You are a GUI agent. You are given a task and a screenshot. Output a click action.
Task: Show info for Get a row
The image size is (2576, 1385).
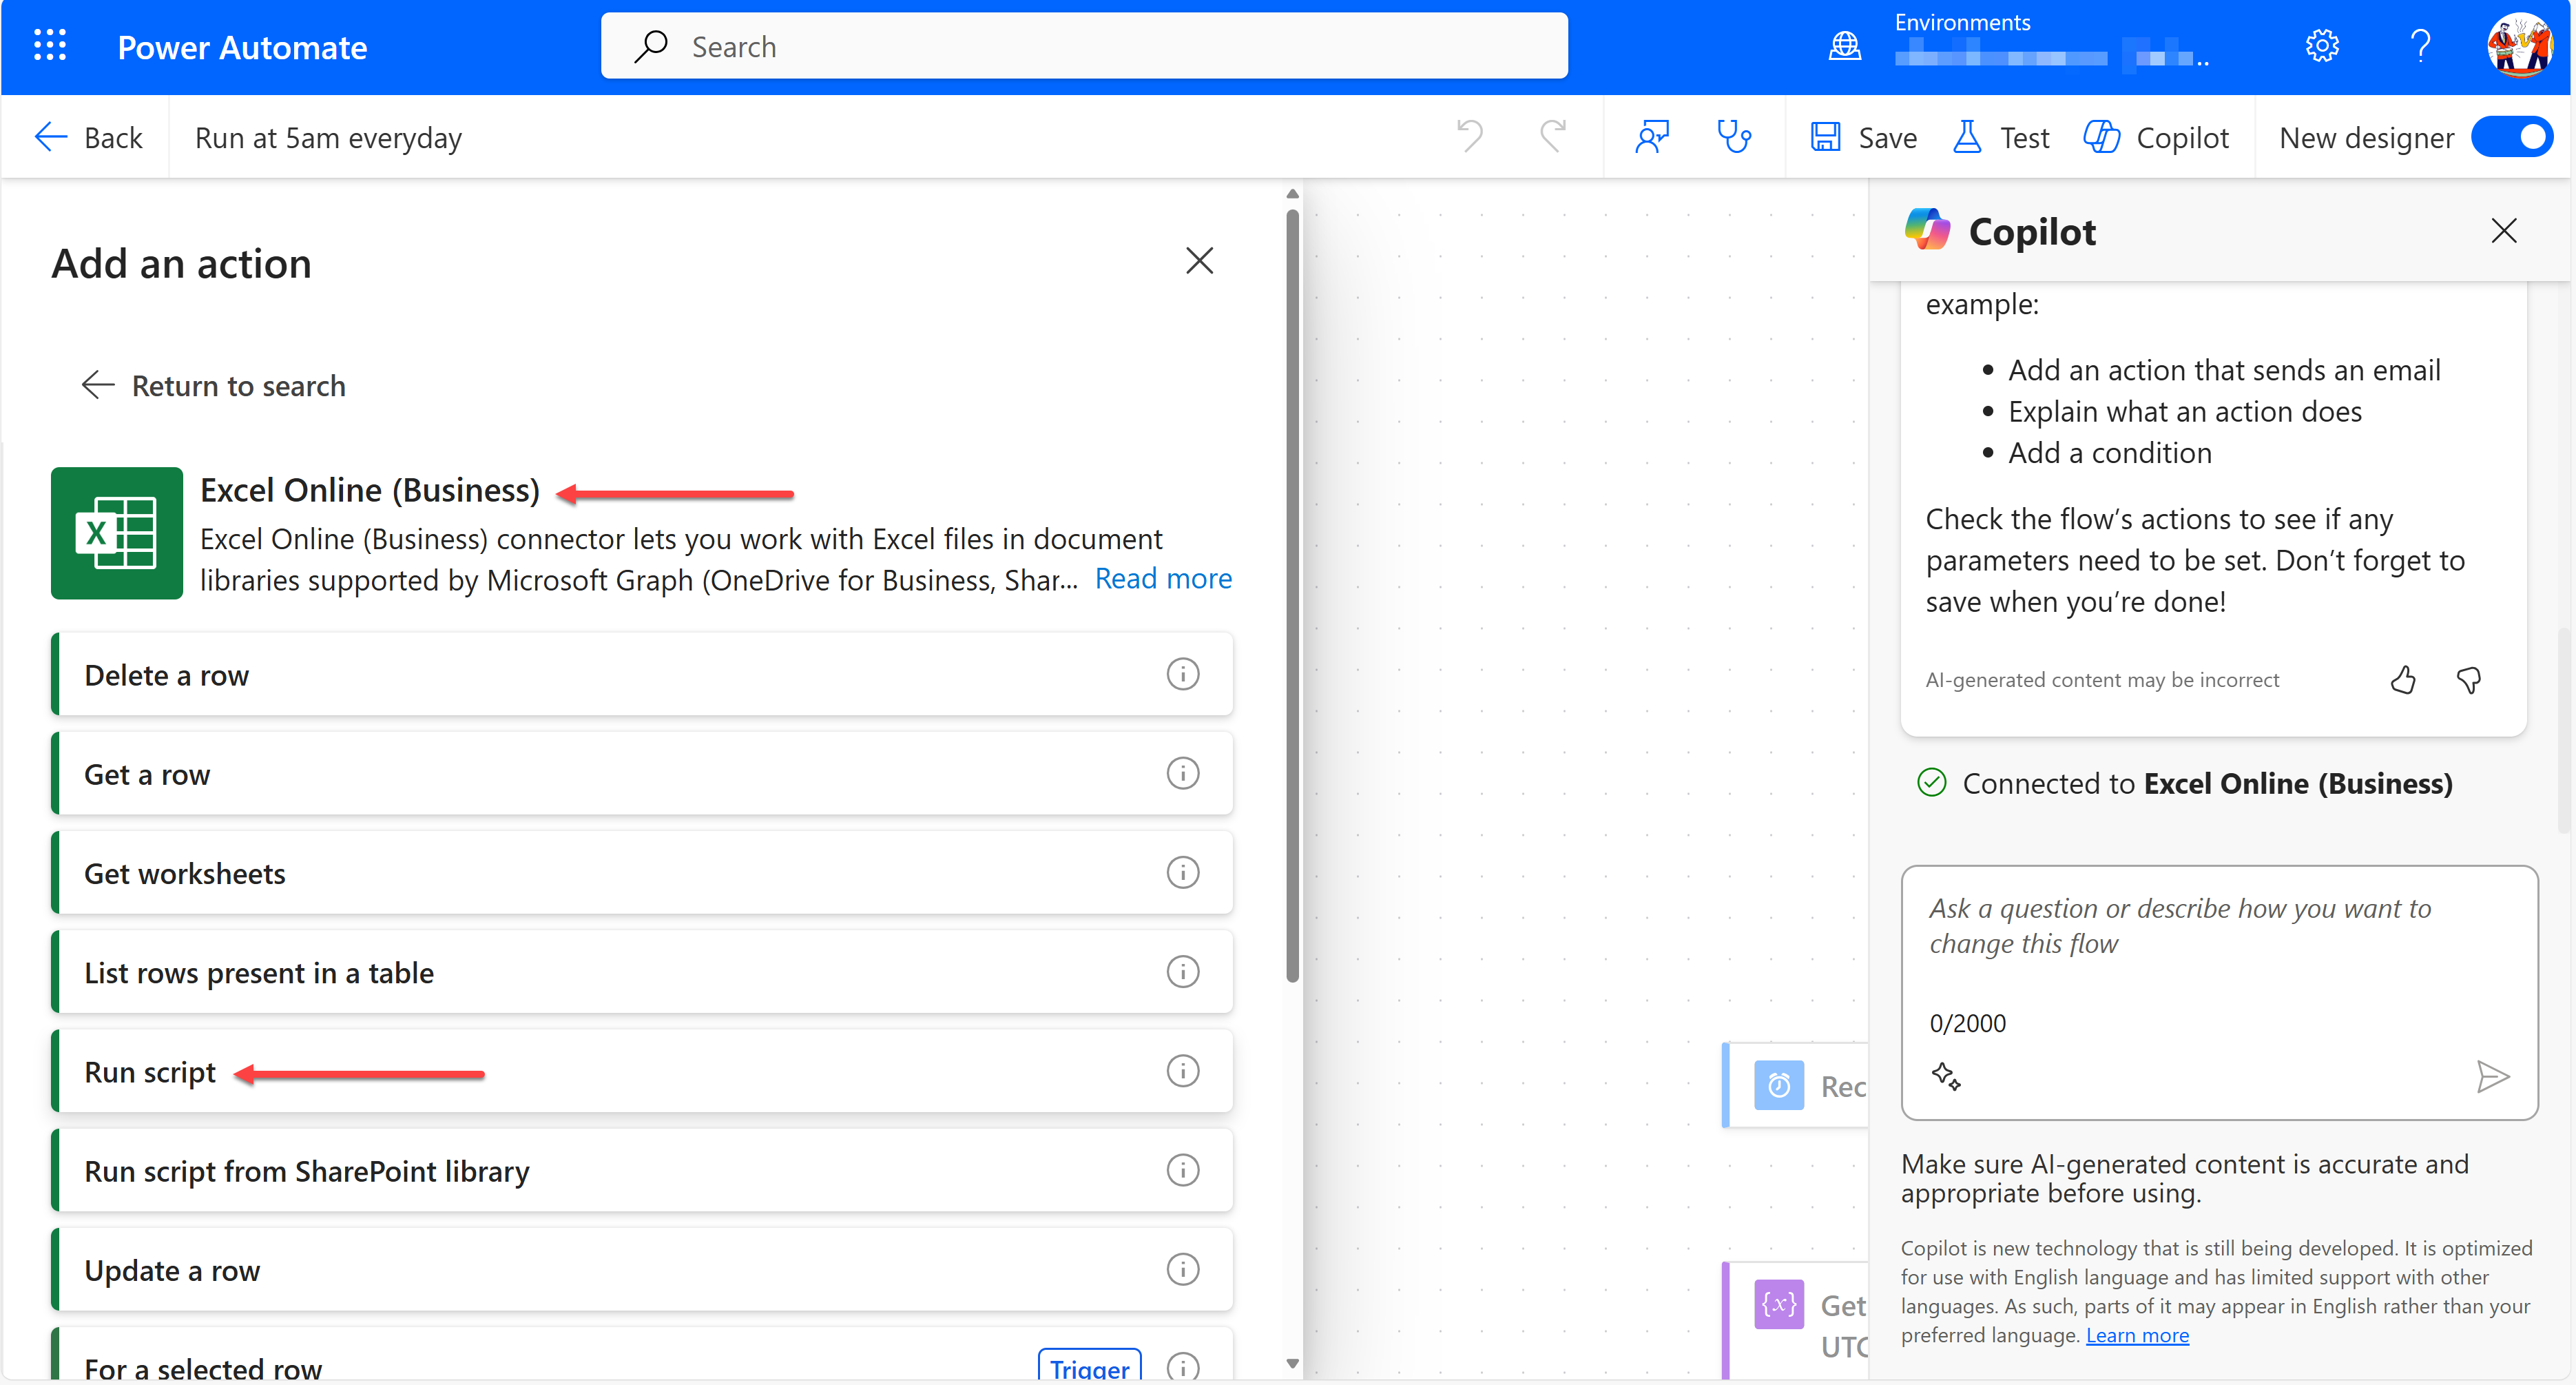pos(1183,774)
